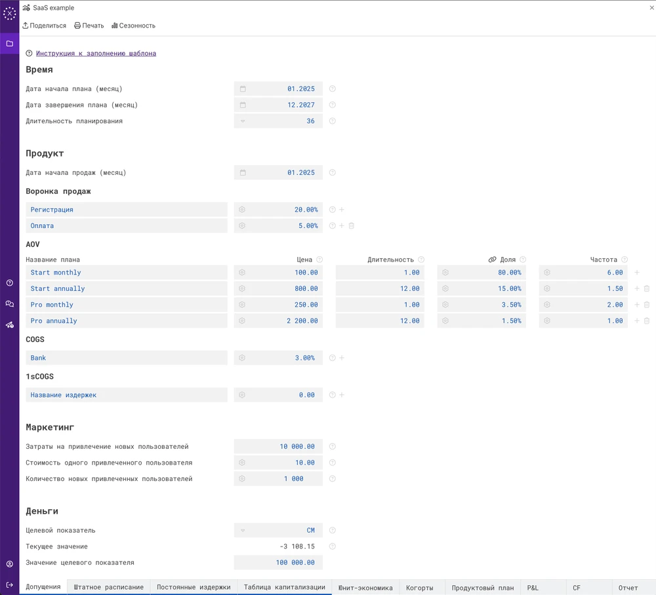656x595 pixels.
Task: Click the Поделиться button
Action: tap(44, 26)
